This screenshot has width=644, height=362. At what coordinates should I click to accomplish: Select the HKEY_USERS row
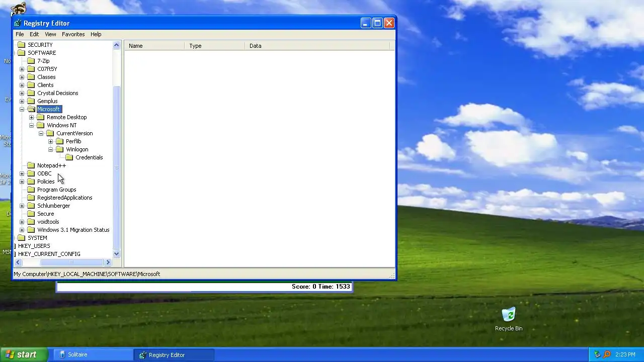[x=34, y=246]
